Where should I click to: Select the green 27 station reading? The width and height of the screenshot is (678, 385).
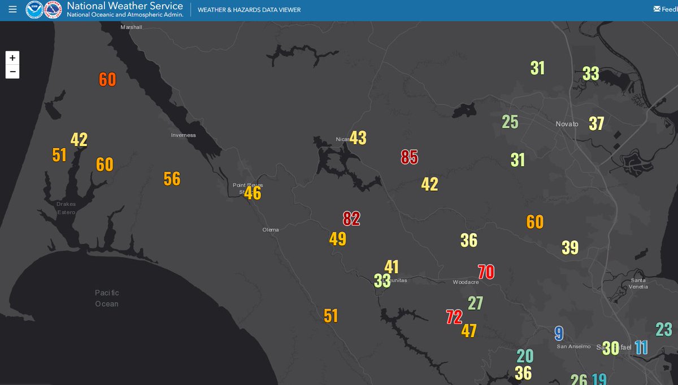tap(475, 303)
